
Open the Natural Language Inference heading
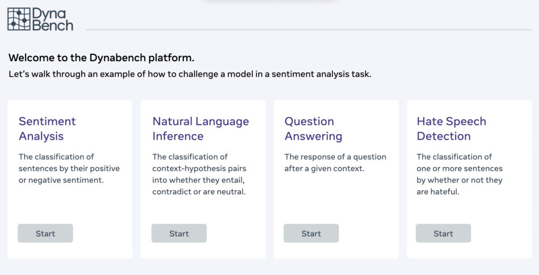(200, 128)
